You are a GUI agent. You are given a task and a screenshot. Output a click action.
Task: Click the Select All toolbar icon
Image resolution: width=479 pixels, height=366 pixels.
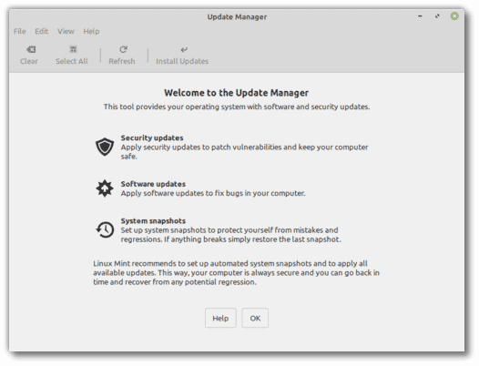click(73, 49)
